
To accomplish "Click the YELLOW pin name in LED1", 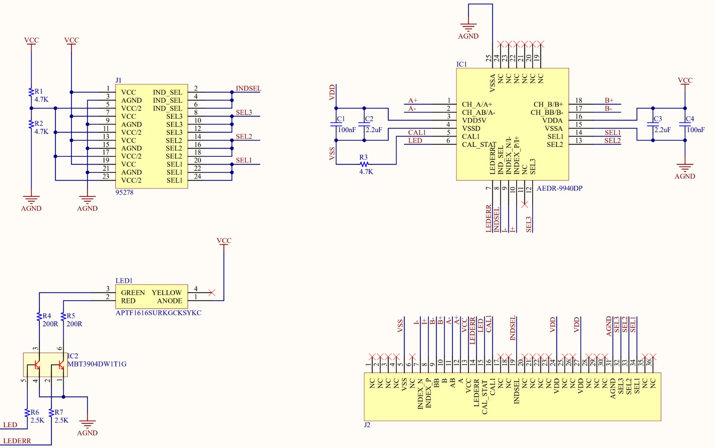I will [167, 293].
